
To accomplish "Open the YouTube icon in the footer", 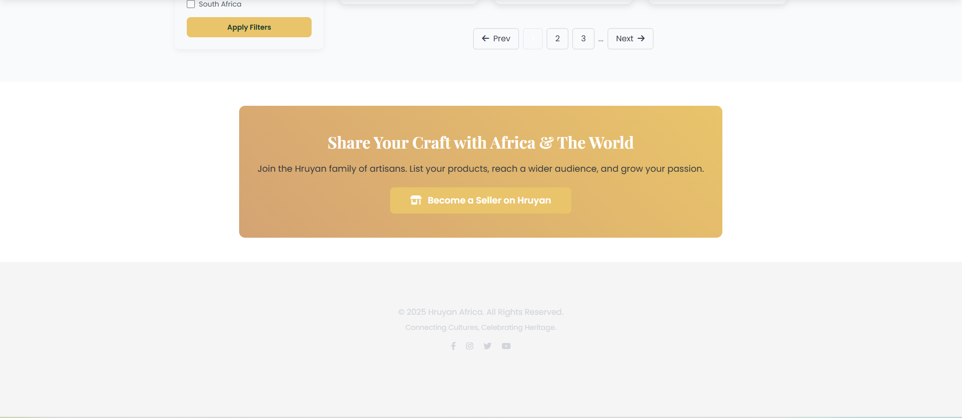I will tap(506, 346).
